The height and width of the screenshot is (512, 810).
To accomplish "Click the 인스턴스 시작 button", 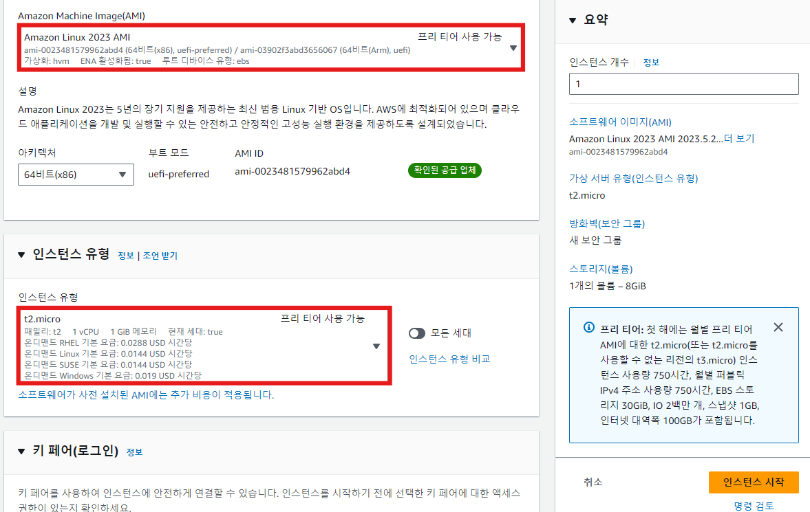I will 754,482.
